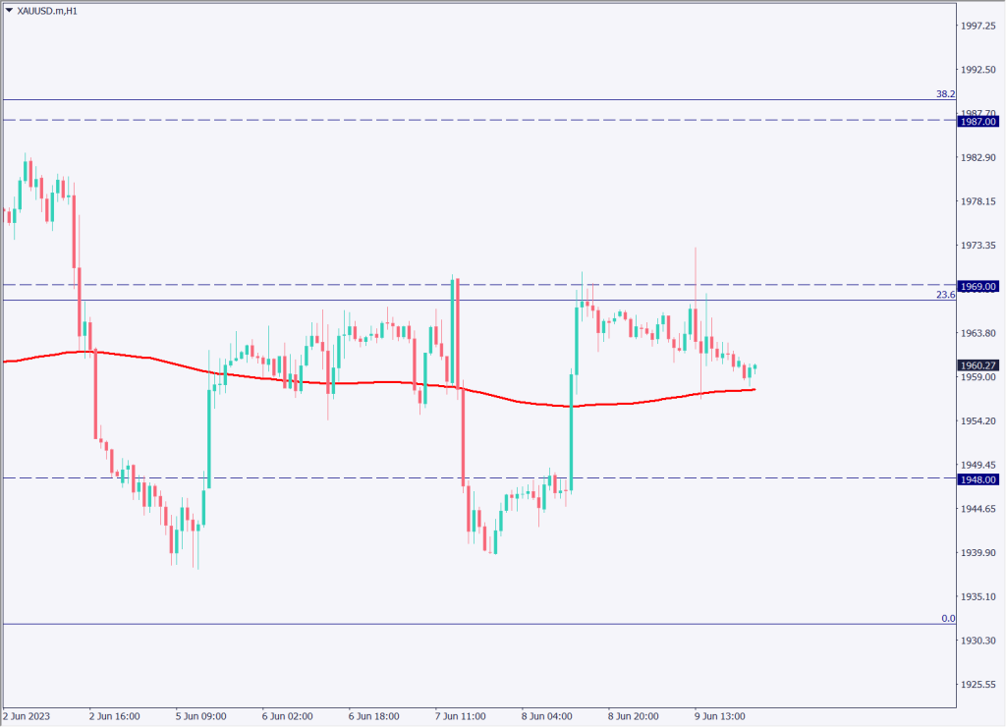Select the 7 Jun 11:00 time label
This screenshot has height=727, width=1006.
pos(460,716)
